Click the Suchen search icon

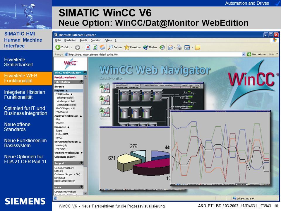tap(110, 47)
